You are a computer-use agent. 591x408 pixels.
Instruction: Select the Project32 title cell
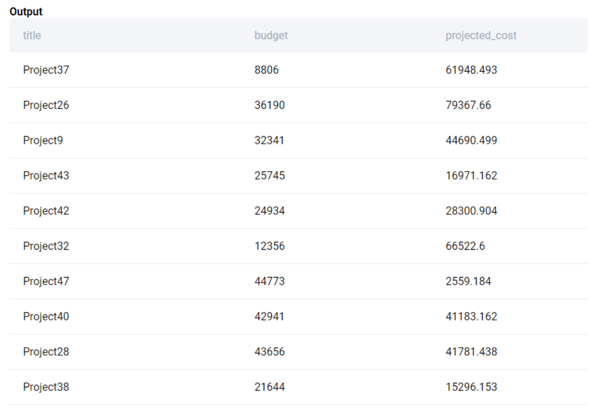[x=46, y=246]
